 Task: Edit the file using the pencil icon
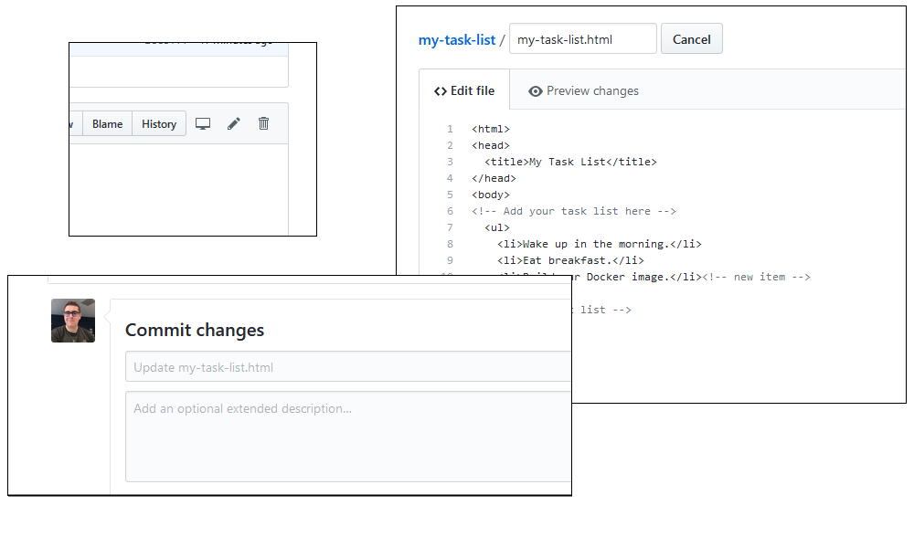[233, 123]
